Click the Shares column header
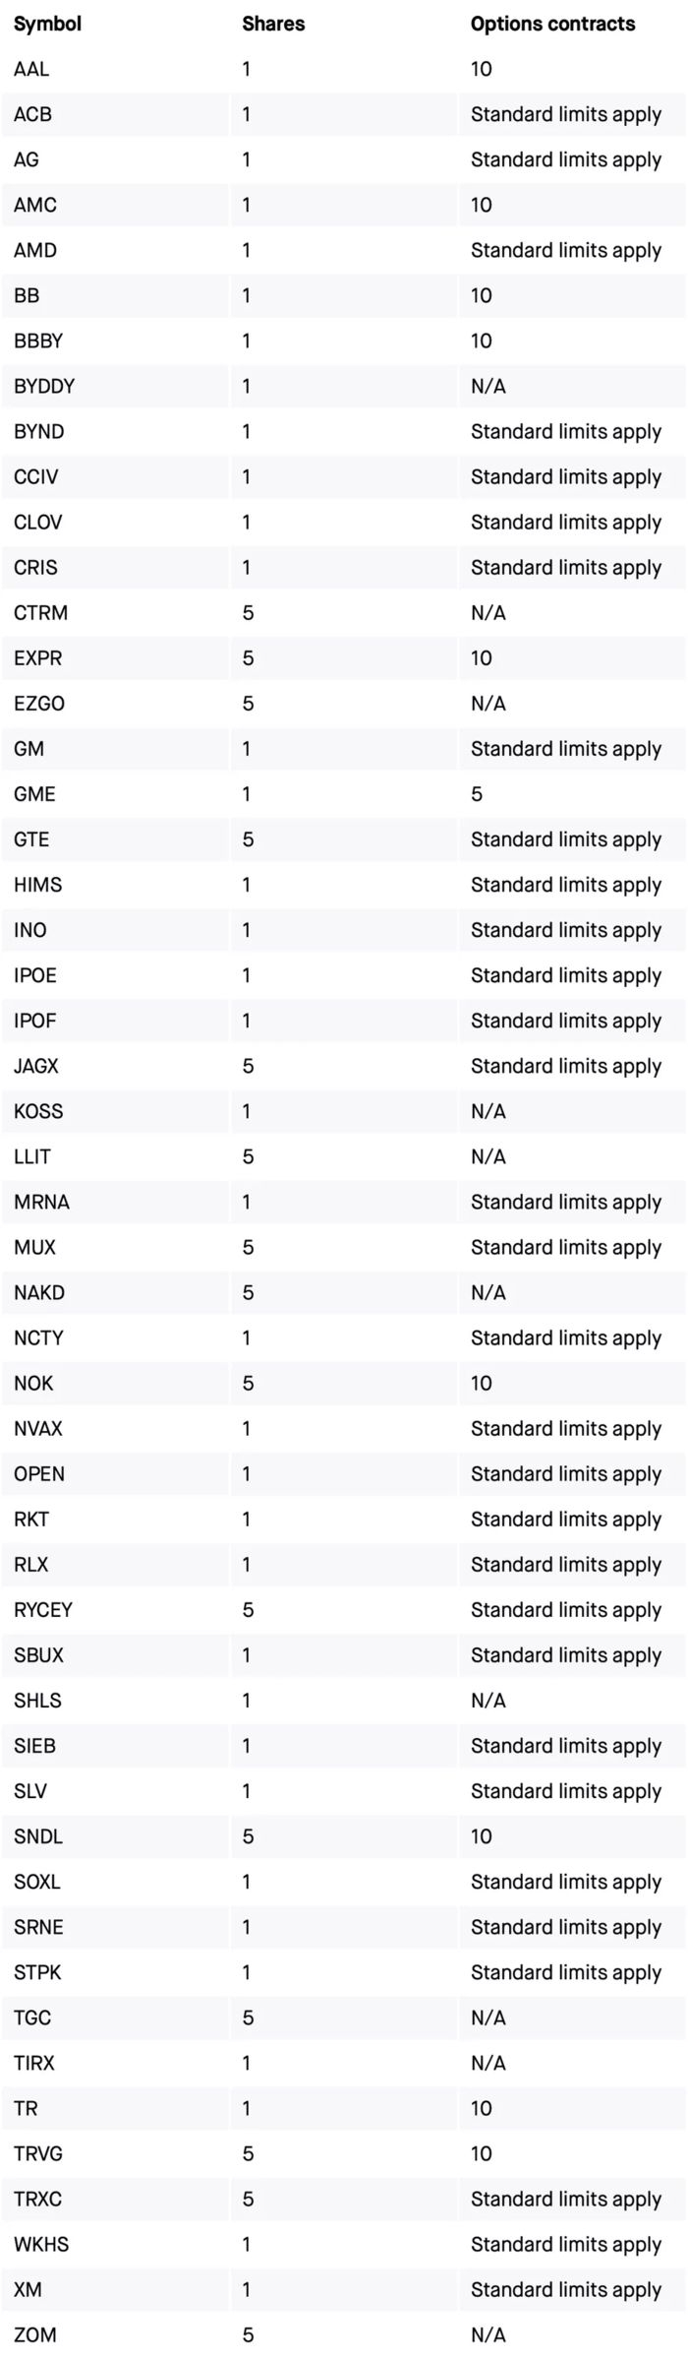Image resolution: width=688 pixels, height=2359 pixels. [x=273, y=24]
